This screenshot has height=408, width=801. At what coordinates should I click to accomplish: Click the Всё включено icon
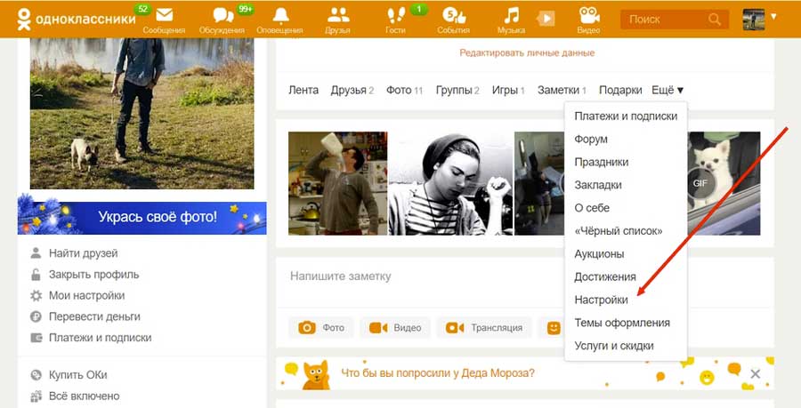(36, 396)
